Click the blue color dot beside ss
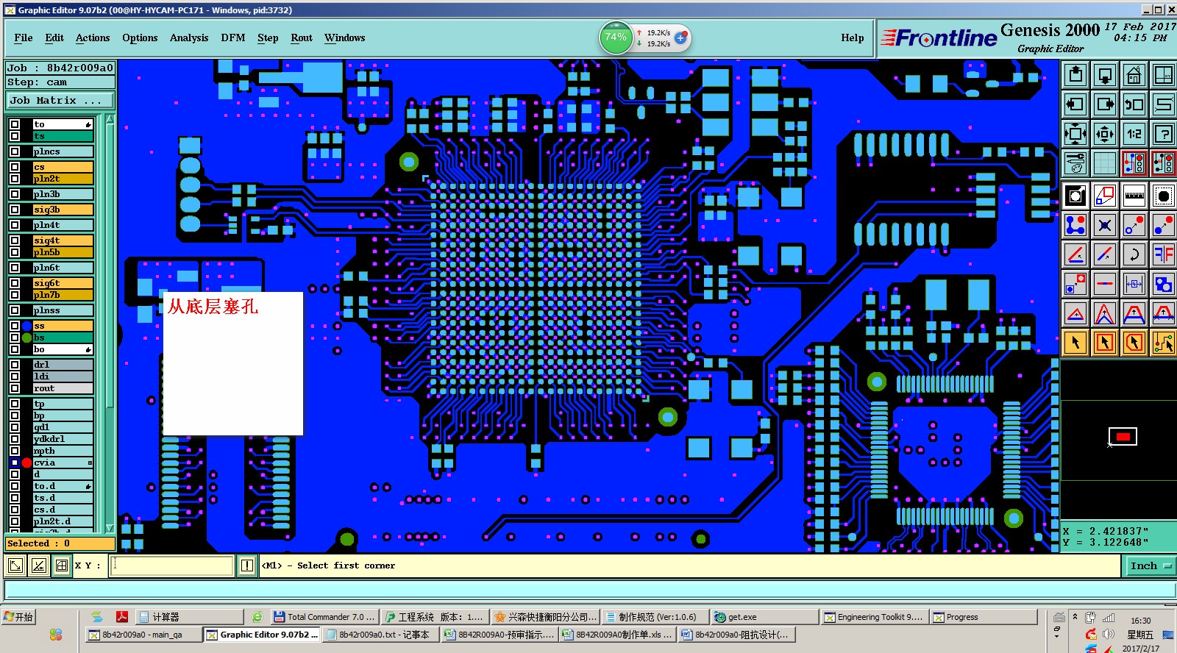The image size is (1177, 653). pos(27,326)
